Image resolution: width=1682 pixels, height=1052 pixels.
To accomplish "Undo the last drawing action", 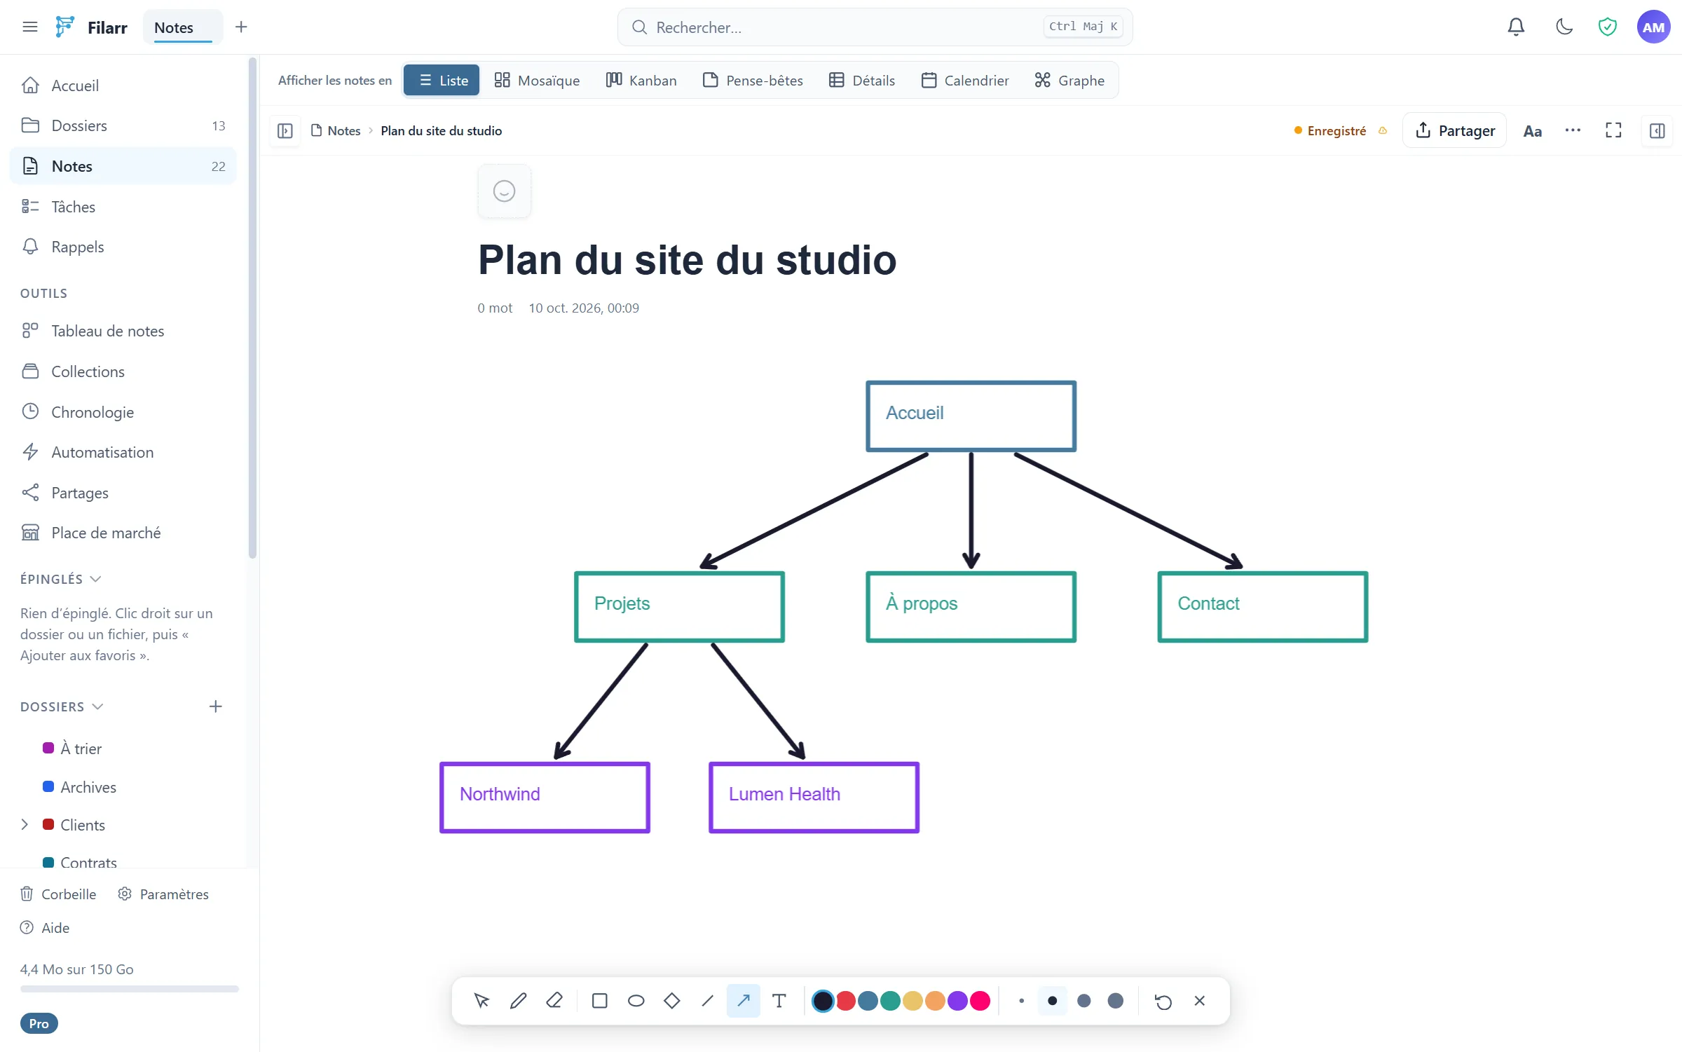I will pyautogui.click(x=1163, y=1001).
